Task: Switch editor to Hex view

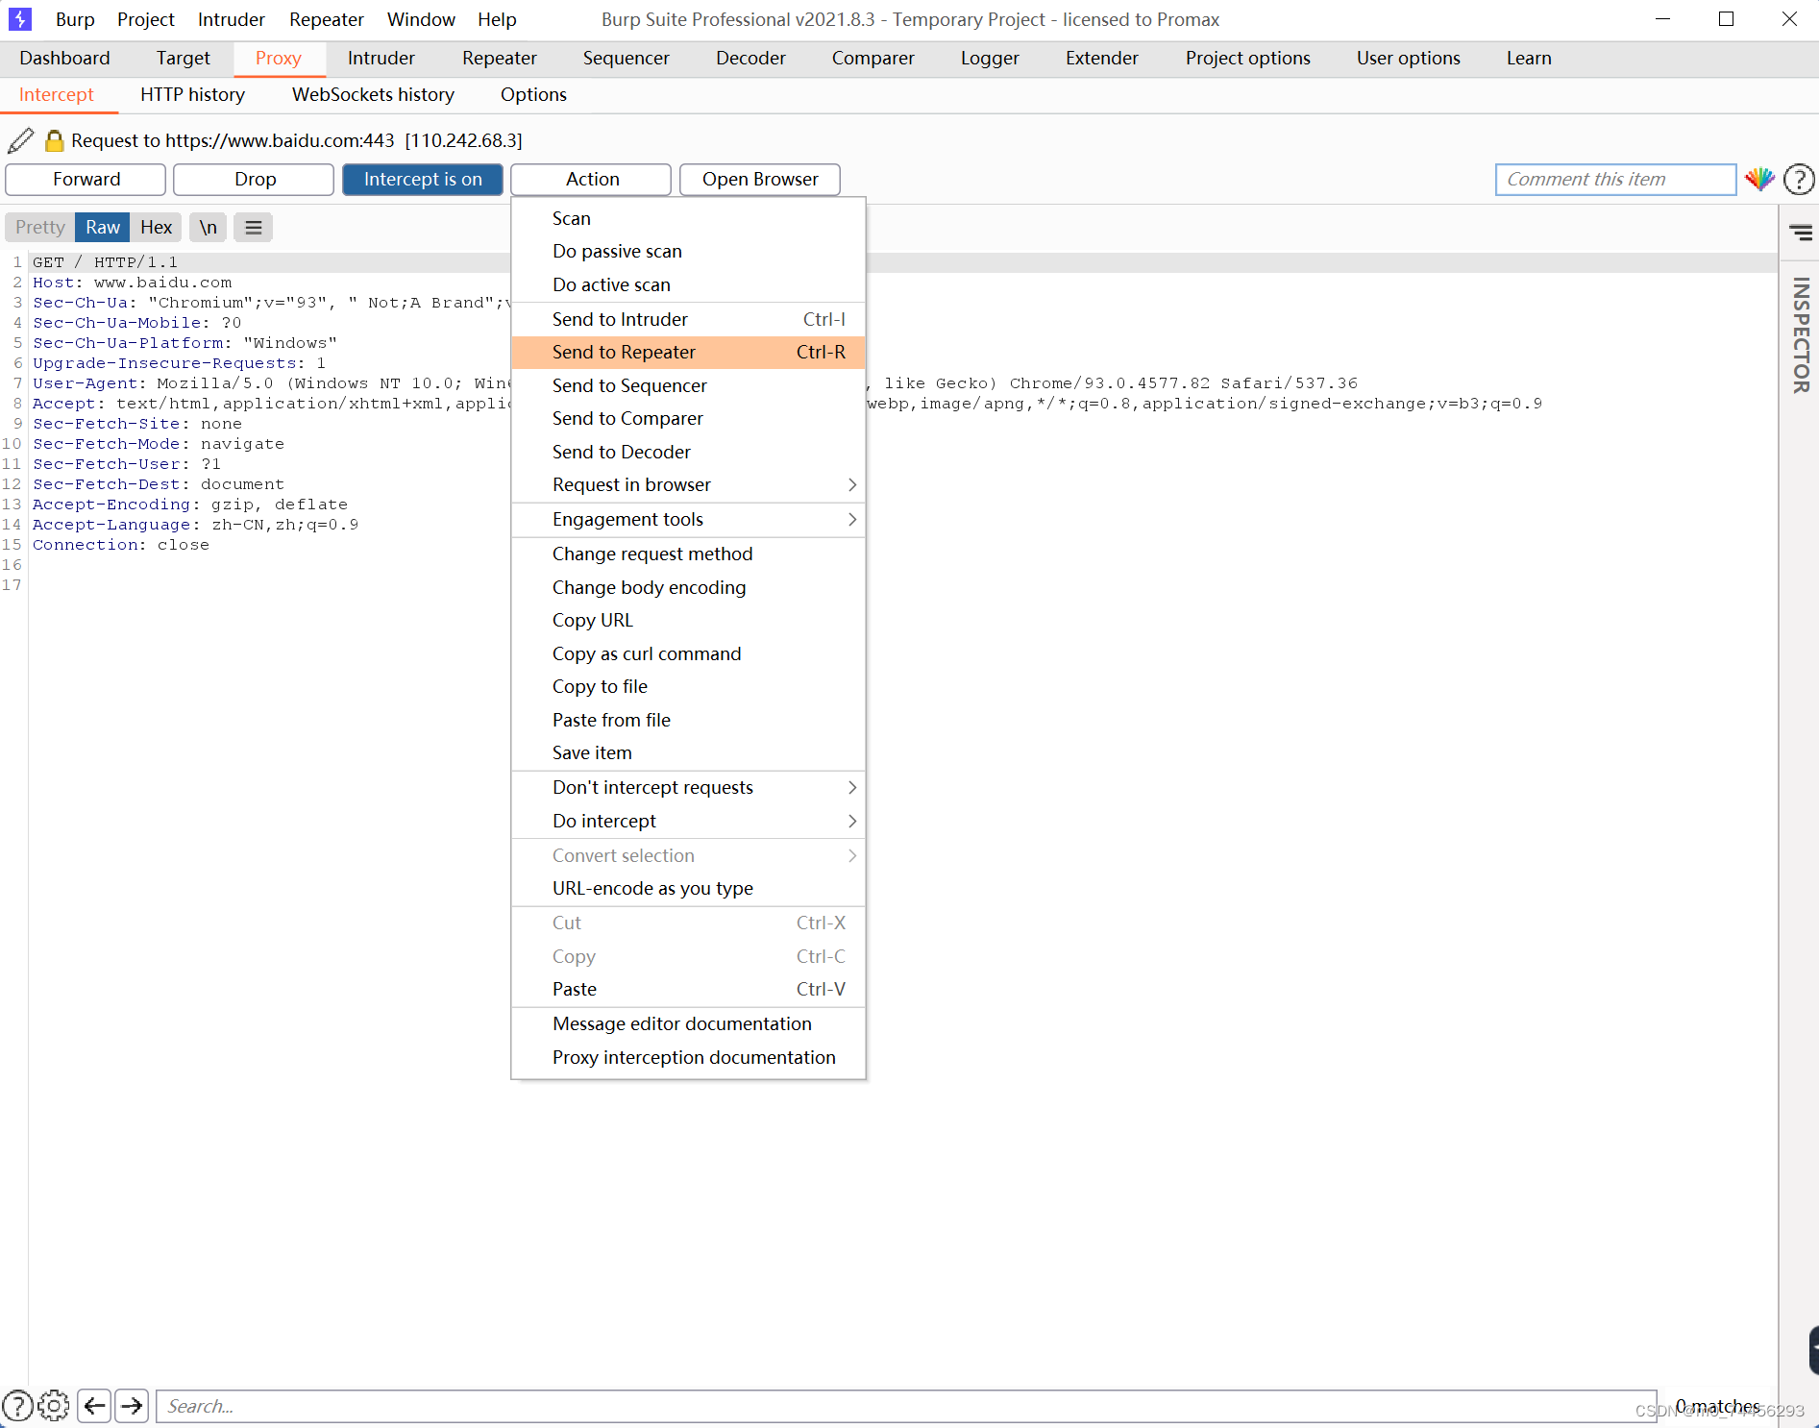Action: click(x=156, y=228)
